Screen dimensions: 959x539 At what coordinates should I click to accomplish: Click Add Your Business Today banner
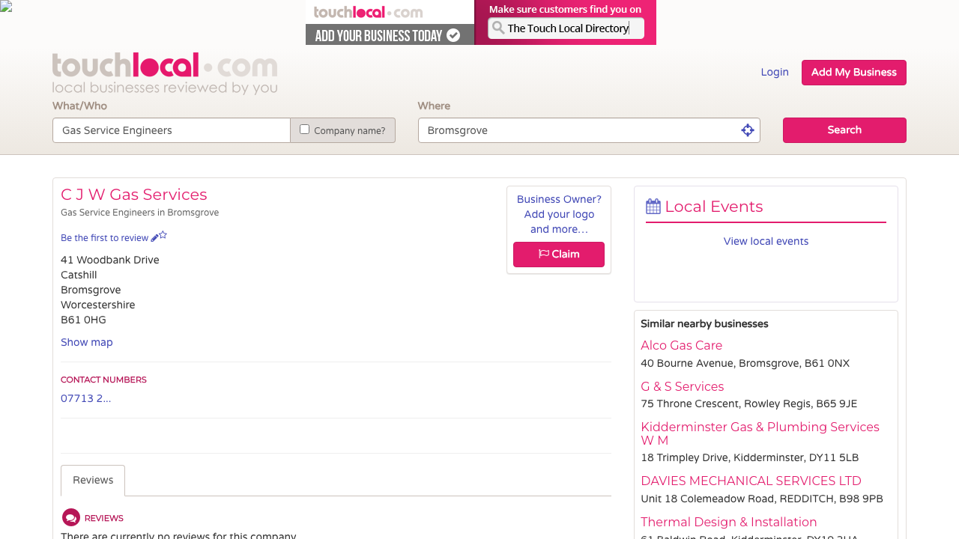point(390,35)
